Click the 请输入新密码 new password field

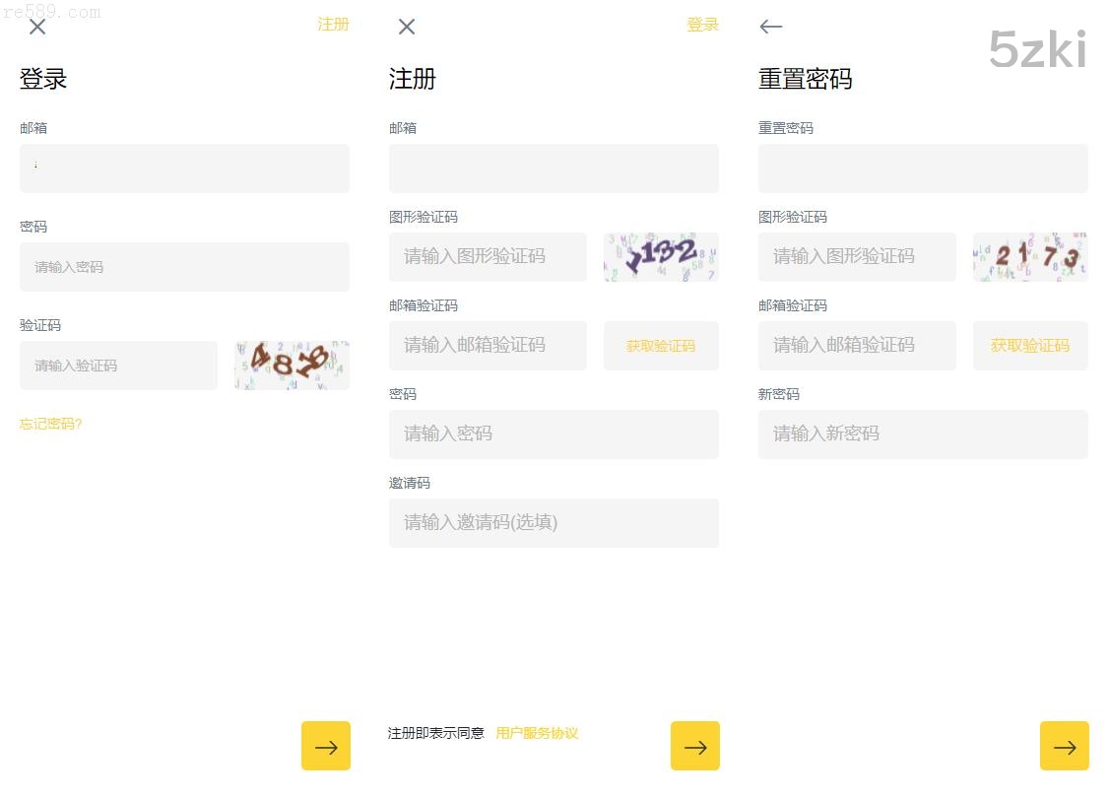[x=923, y=434]
